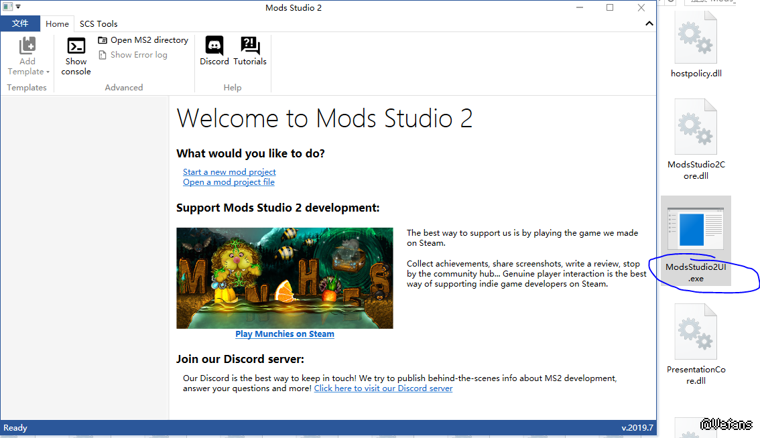Viewport: 760px width, 438px height.
Task: Switch to the SCS Tools ribbon tab
Action: (99, 23)
